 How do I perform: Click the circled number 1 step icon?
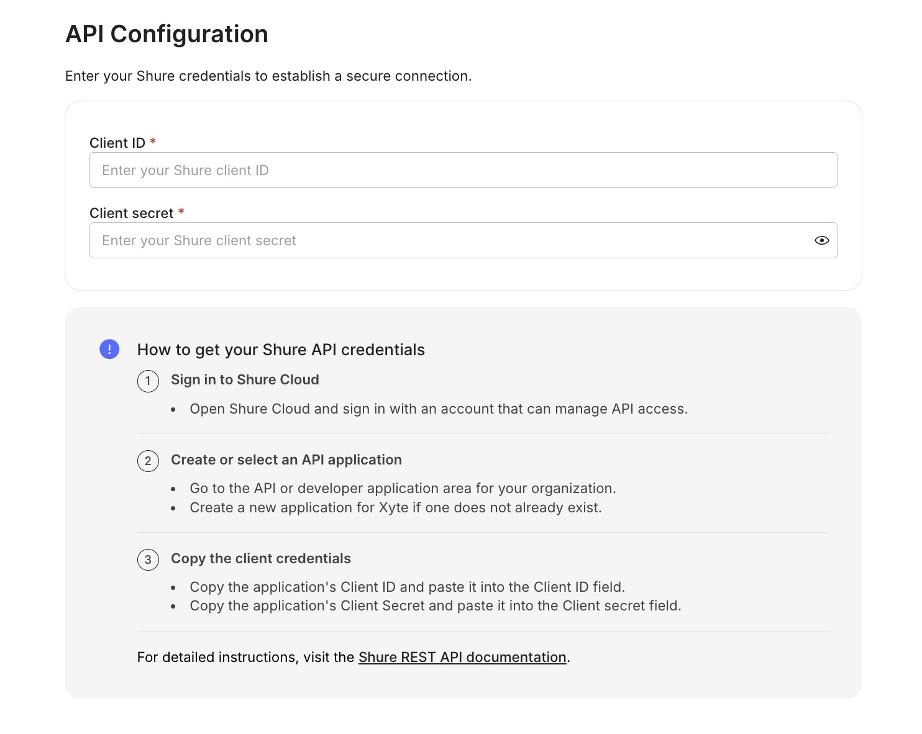pos(148,381)
